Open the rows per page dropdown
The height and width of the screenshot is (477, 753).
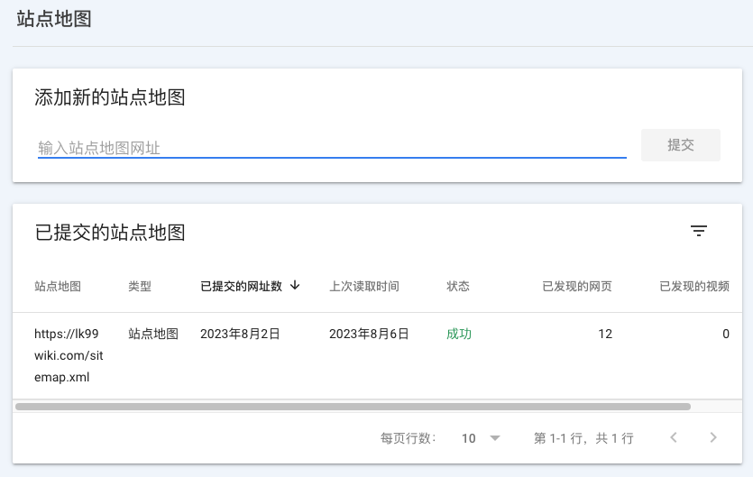[481, 438]
